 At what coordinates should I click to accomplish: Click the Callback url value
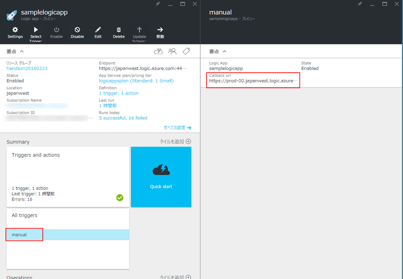click(x=253, y=81)
